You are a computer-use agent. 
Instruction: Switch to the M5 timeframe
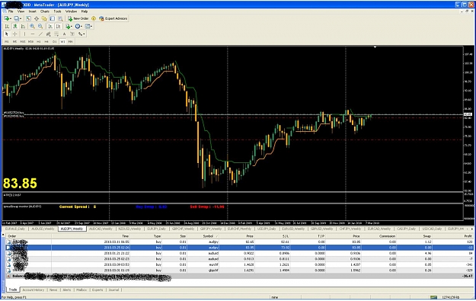(x=14, y=42)
